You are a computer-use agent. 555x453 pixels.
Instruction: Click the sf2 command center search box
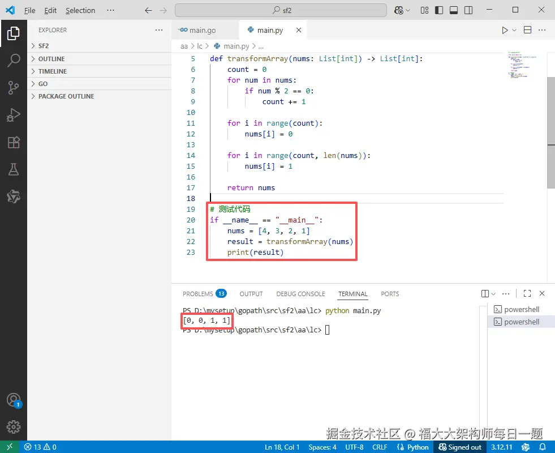tap(281, 10)
